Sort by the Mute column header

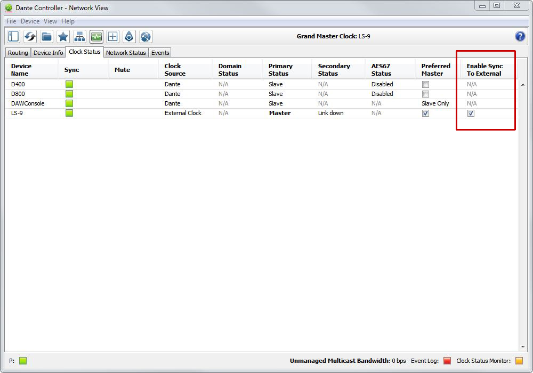pos(133,70)
